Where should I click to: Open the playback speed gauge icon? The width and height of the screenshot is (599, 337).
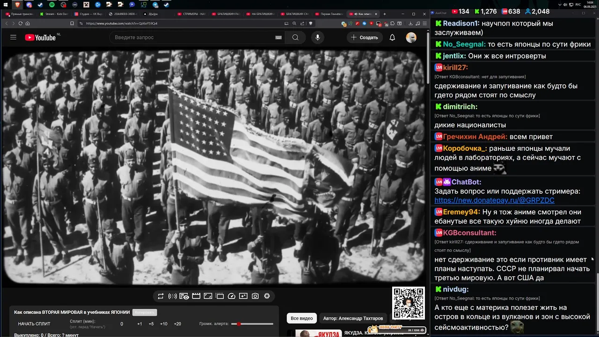(231, 296)
